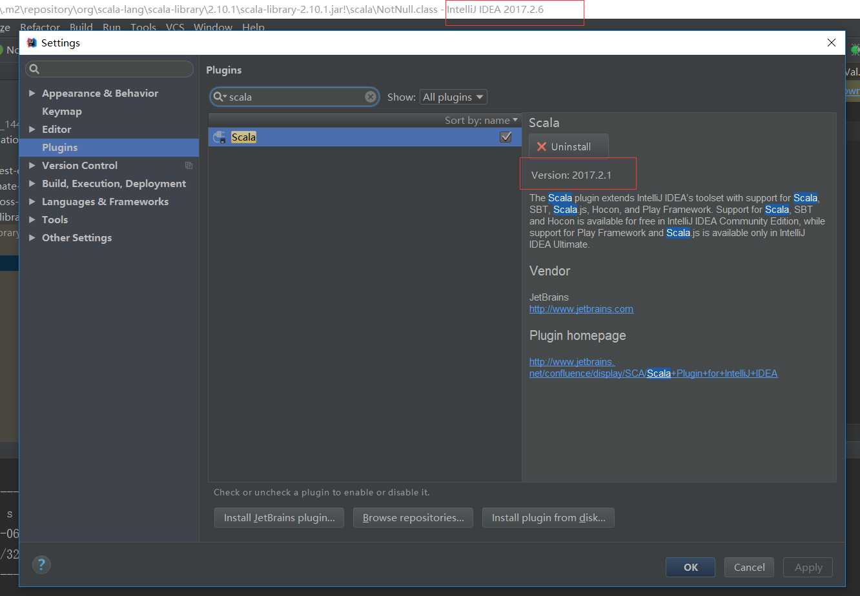Image resolution: width=860 pixels, height=596 pixels.
Task: Click JetBrains vendor name text
Action: tap(549, 297)
